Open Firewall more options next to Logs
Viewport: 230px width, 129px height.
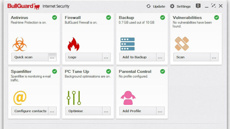106,57
